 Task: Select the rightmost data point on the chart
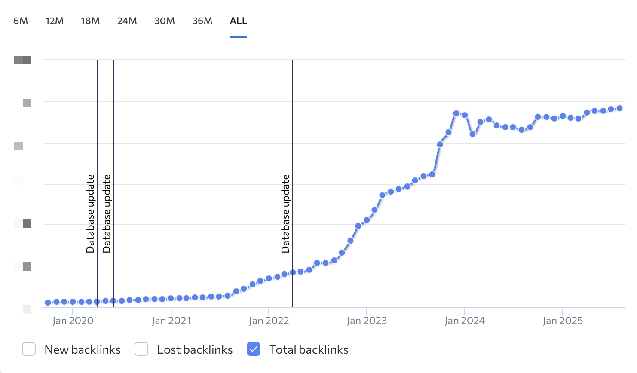(619, 108)
